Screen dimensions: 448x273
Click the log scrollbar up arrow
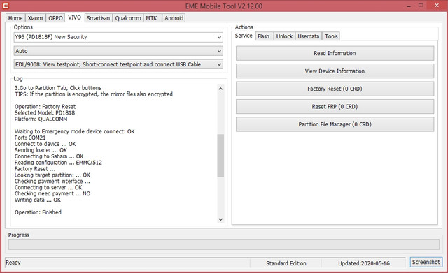(220, 89)
